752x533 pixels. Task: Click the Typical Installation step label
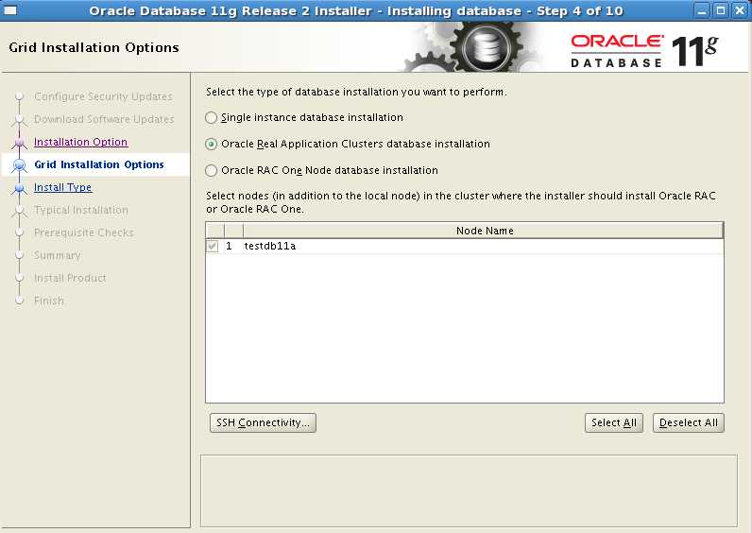click(x=81, y=210)
